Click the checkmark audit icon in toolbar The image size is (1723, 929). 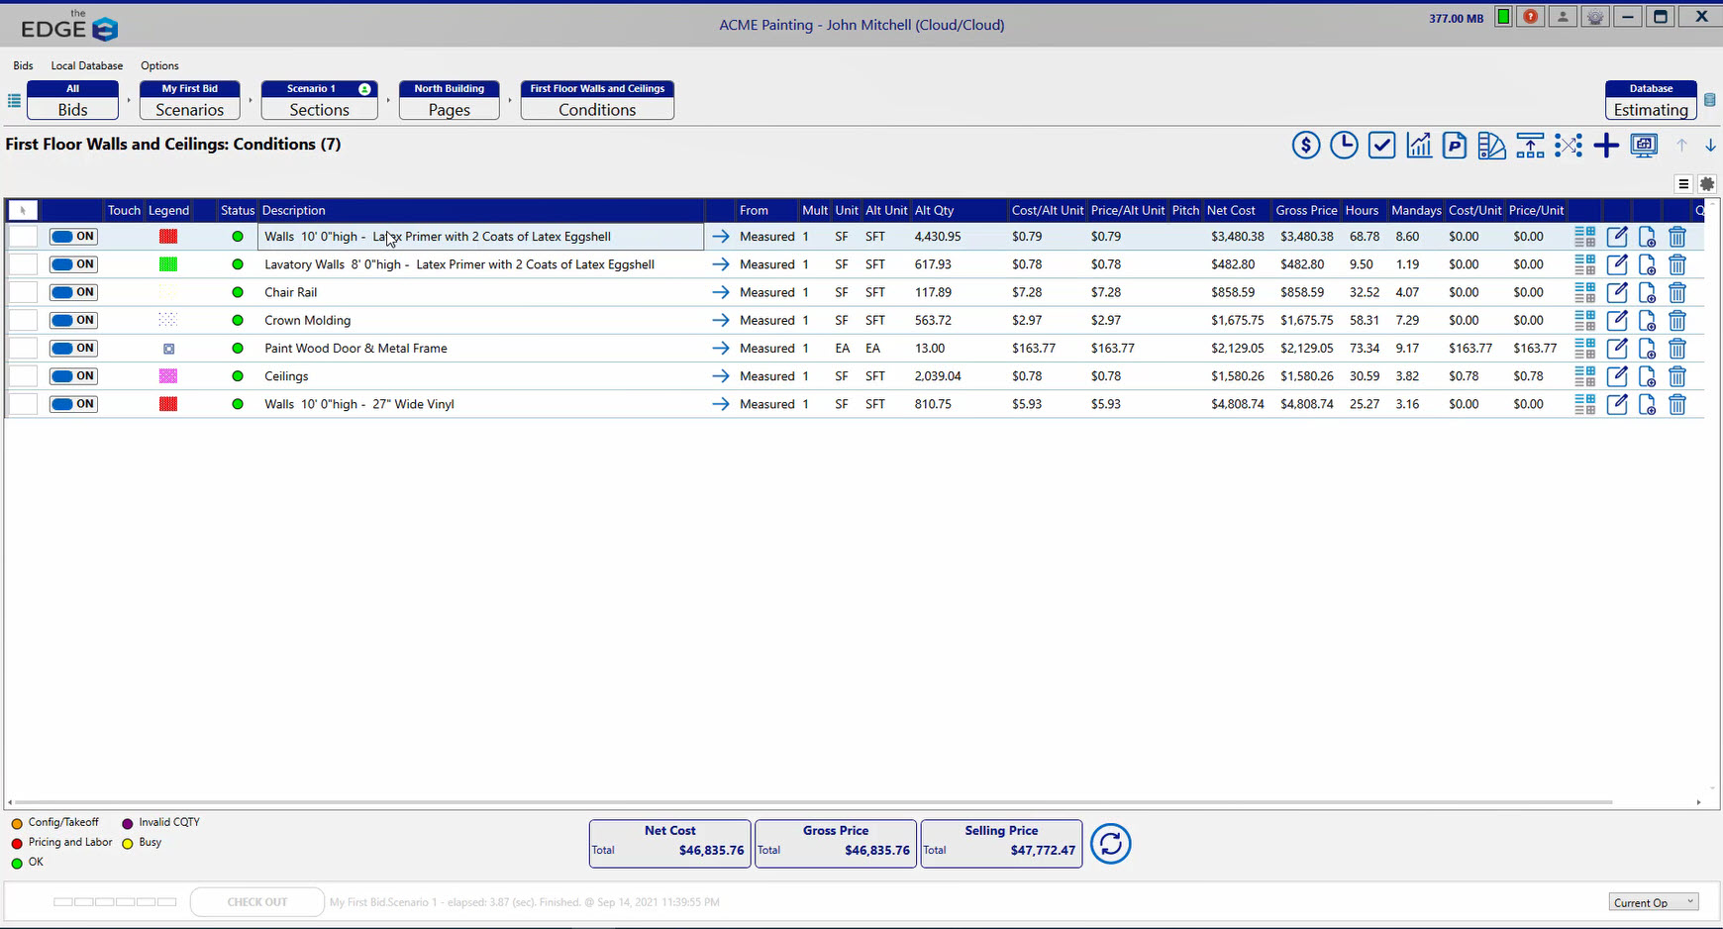pyautogui.click(x=1382, y=145)
